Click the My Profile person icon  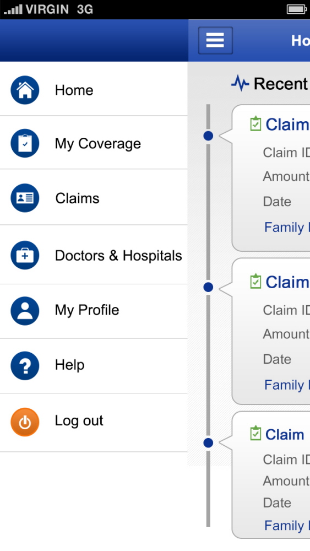pyautogui.click(x=25, y=311)
